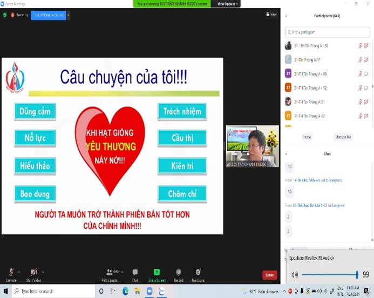This screenshot has width=374, height=298.
Task: Switch layout using the View menu
Action: click(x=273, y=15)
